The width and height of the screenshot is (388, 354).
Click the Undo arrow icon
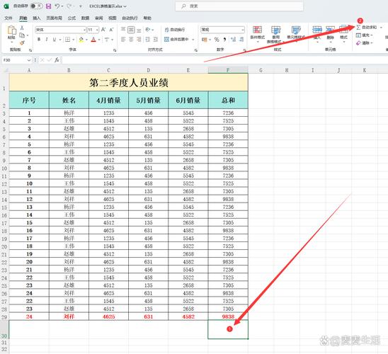click(x=57, y=6)
